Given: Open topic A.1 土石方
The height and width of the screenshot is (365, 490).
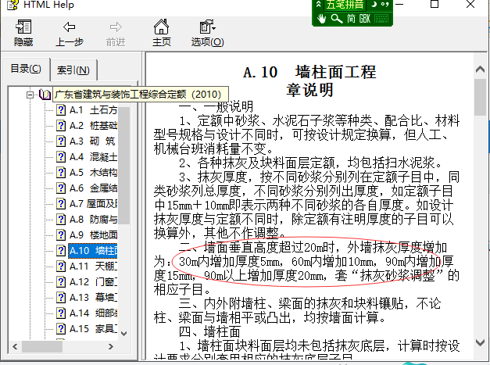Looking at the screenshot, I should tap(93, 110).
